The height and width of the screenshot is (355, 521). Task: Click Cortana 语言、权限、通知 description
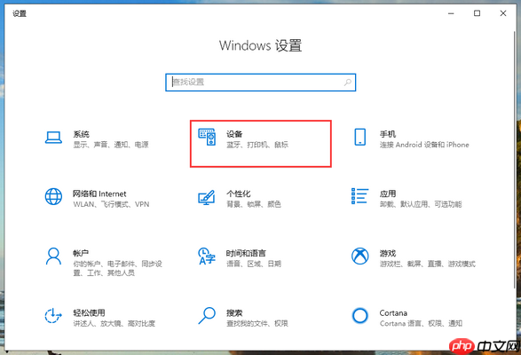tap(421, 323)
